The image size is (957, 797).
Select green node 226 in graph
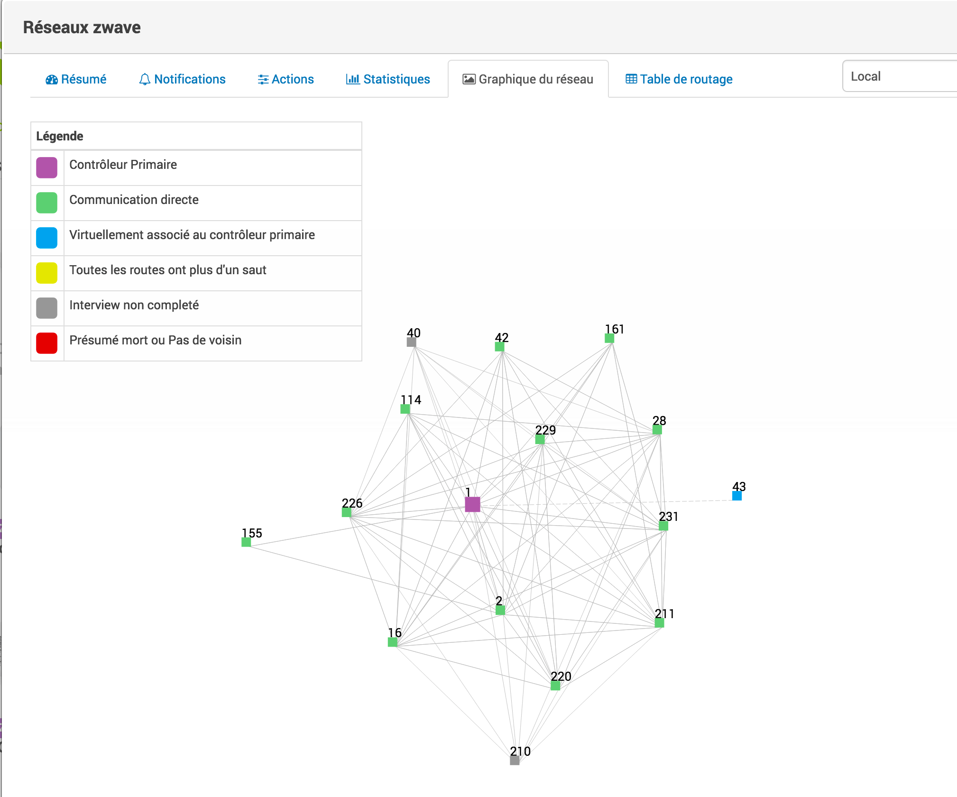347,512
